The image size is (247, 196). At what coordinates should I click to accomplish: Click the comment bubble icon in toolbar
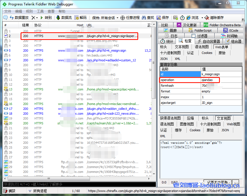tap(5, 18)
